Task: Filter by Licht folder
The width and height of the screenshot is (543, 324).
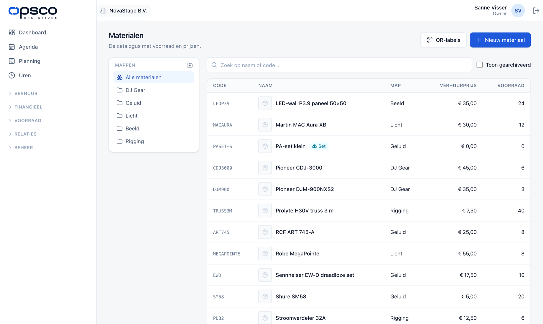Action: [x=154, y=116]
